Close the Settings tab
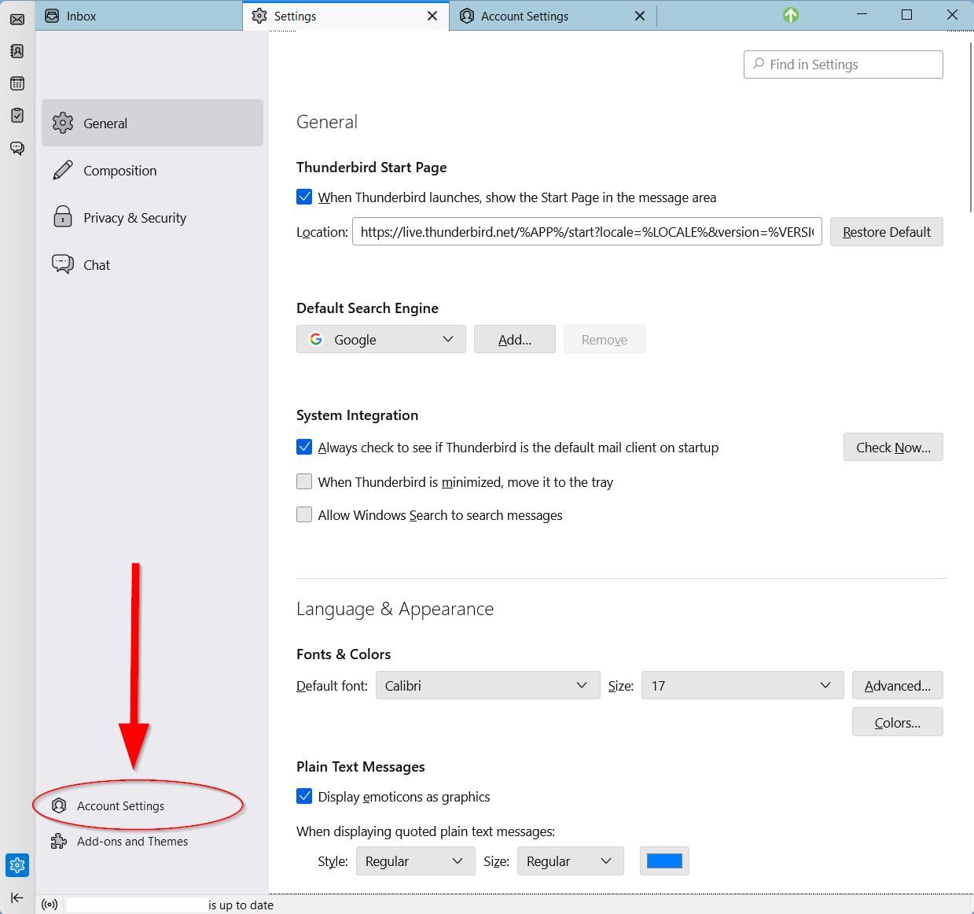Screen dimensions: 974x914 click(x=432, y=16)
